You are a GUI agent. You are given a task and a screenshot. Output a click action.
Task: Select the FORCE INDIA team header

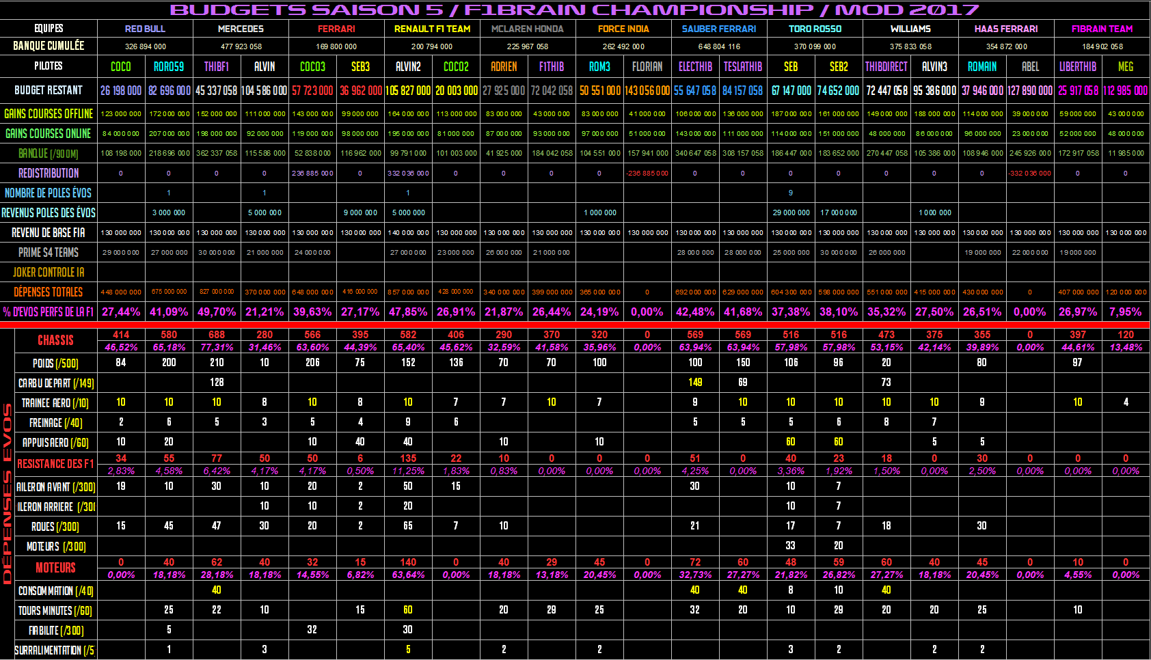(623, 29)
